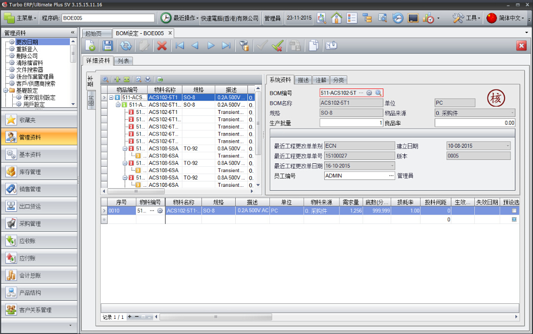Click the gear icon in grid row 0010
This screenshot has width=533, height=334.
(160, 211)
